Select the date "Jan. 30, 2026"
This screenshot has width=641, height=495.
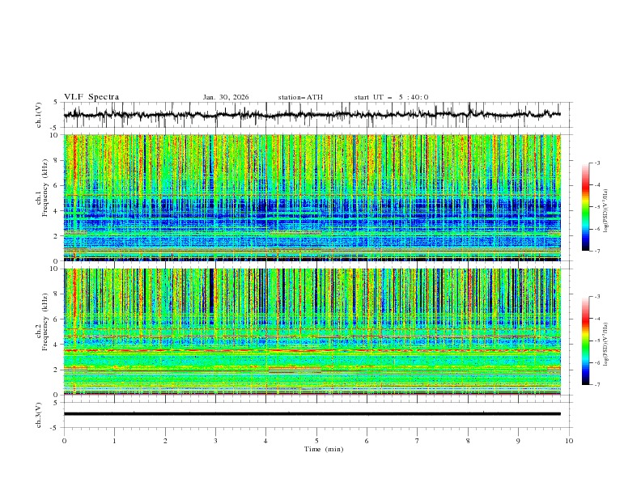[226, 97]
